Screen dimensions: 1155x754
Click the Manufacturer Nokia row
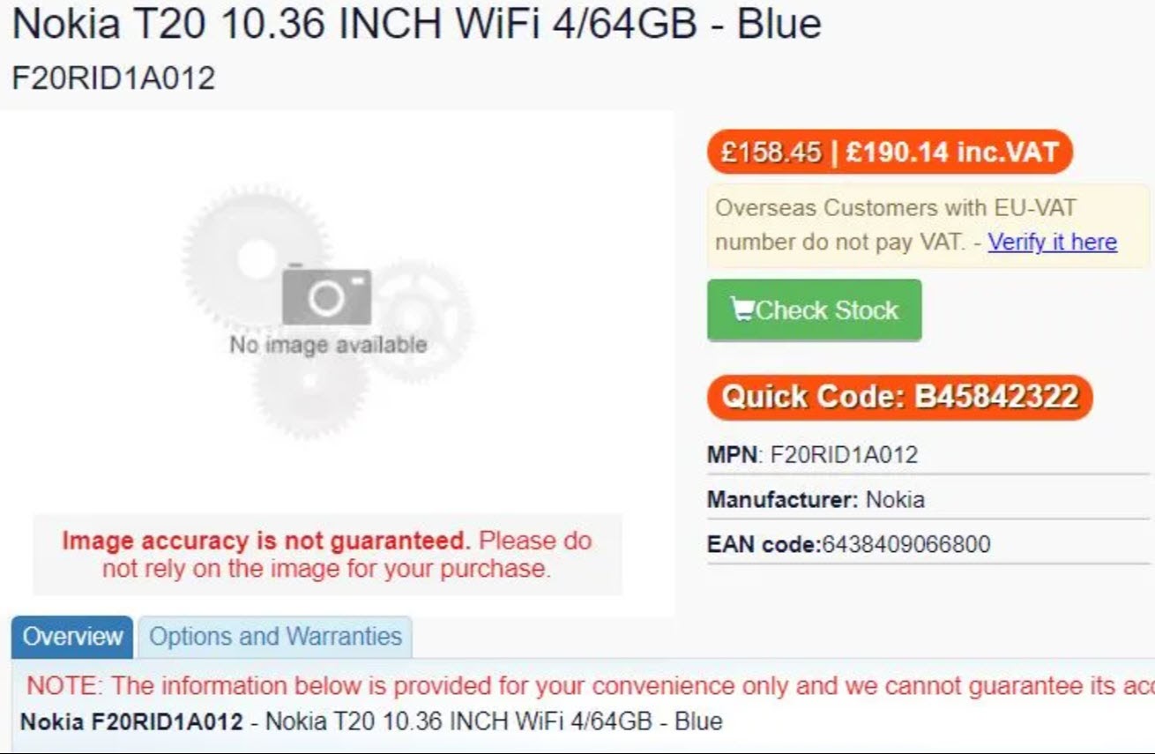tap(928, 500)
